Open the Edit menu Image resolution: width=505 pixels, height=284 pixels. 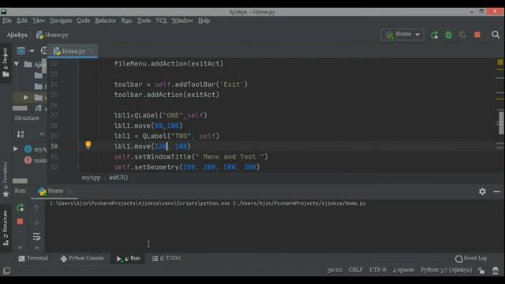coord(22,21)
